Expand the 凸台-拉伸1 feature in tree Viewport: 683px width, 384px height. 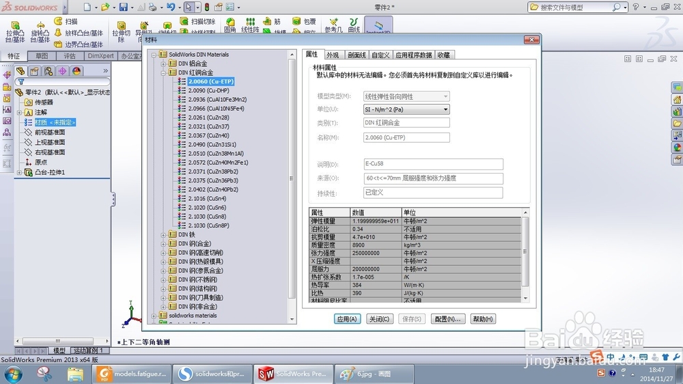19,173
